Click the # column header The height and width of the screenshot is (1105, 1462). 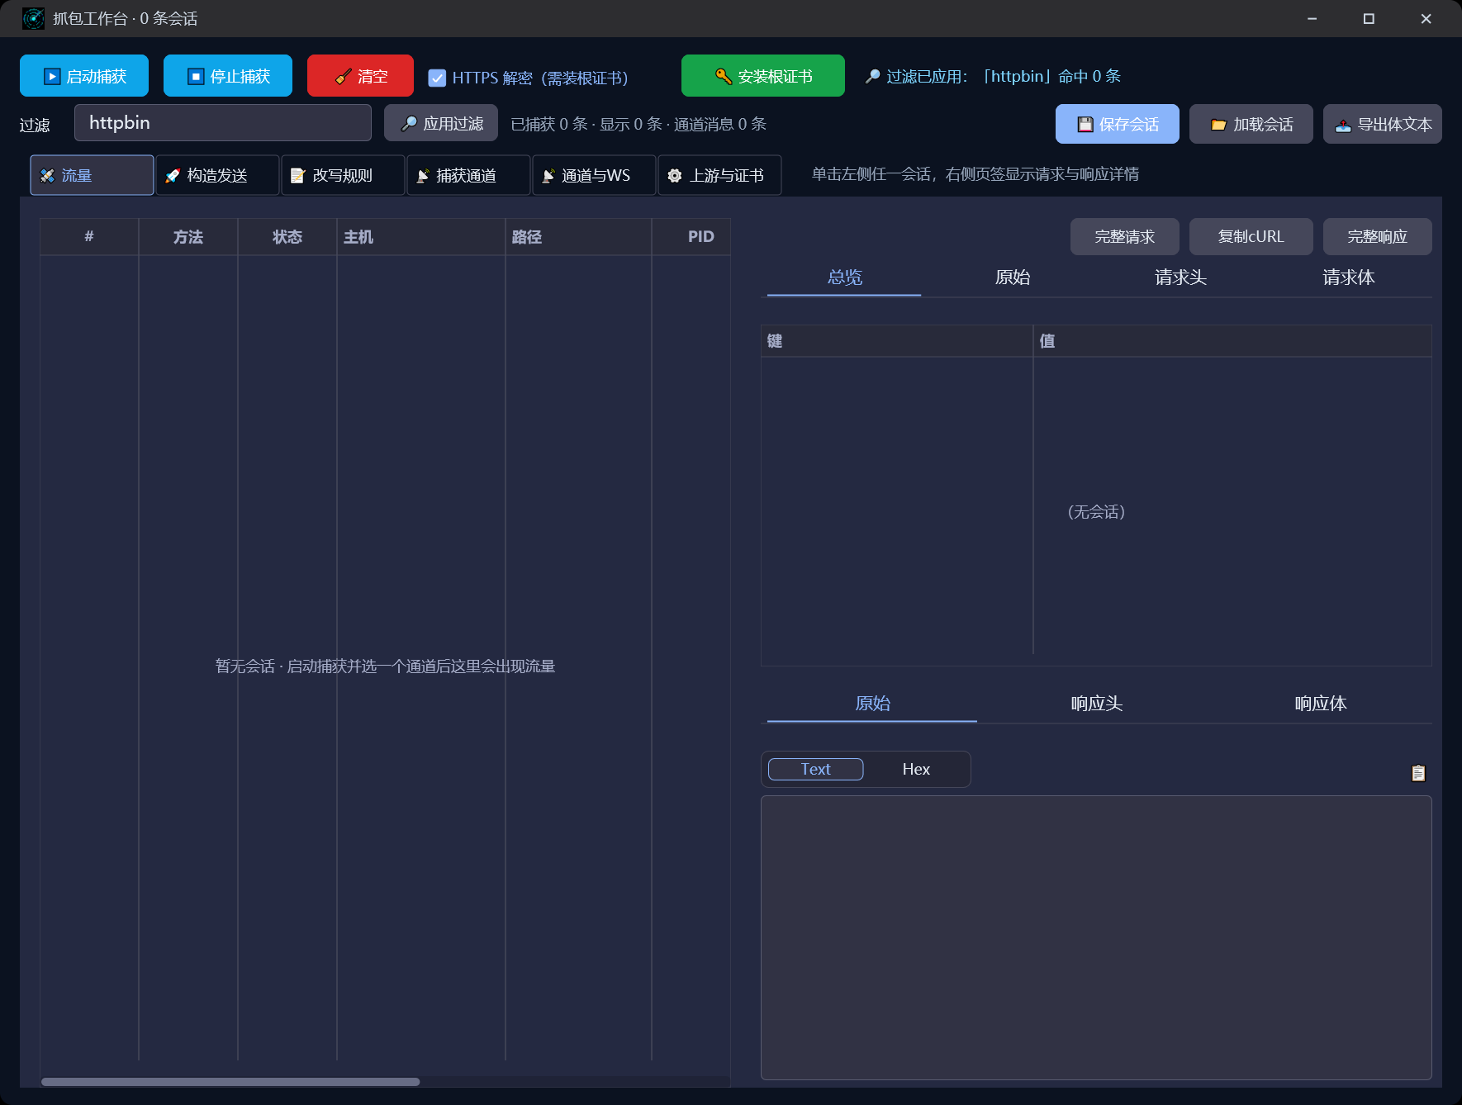(x=89, y=237)
